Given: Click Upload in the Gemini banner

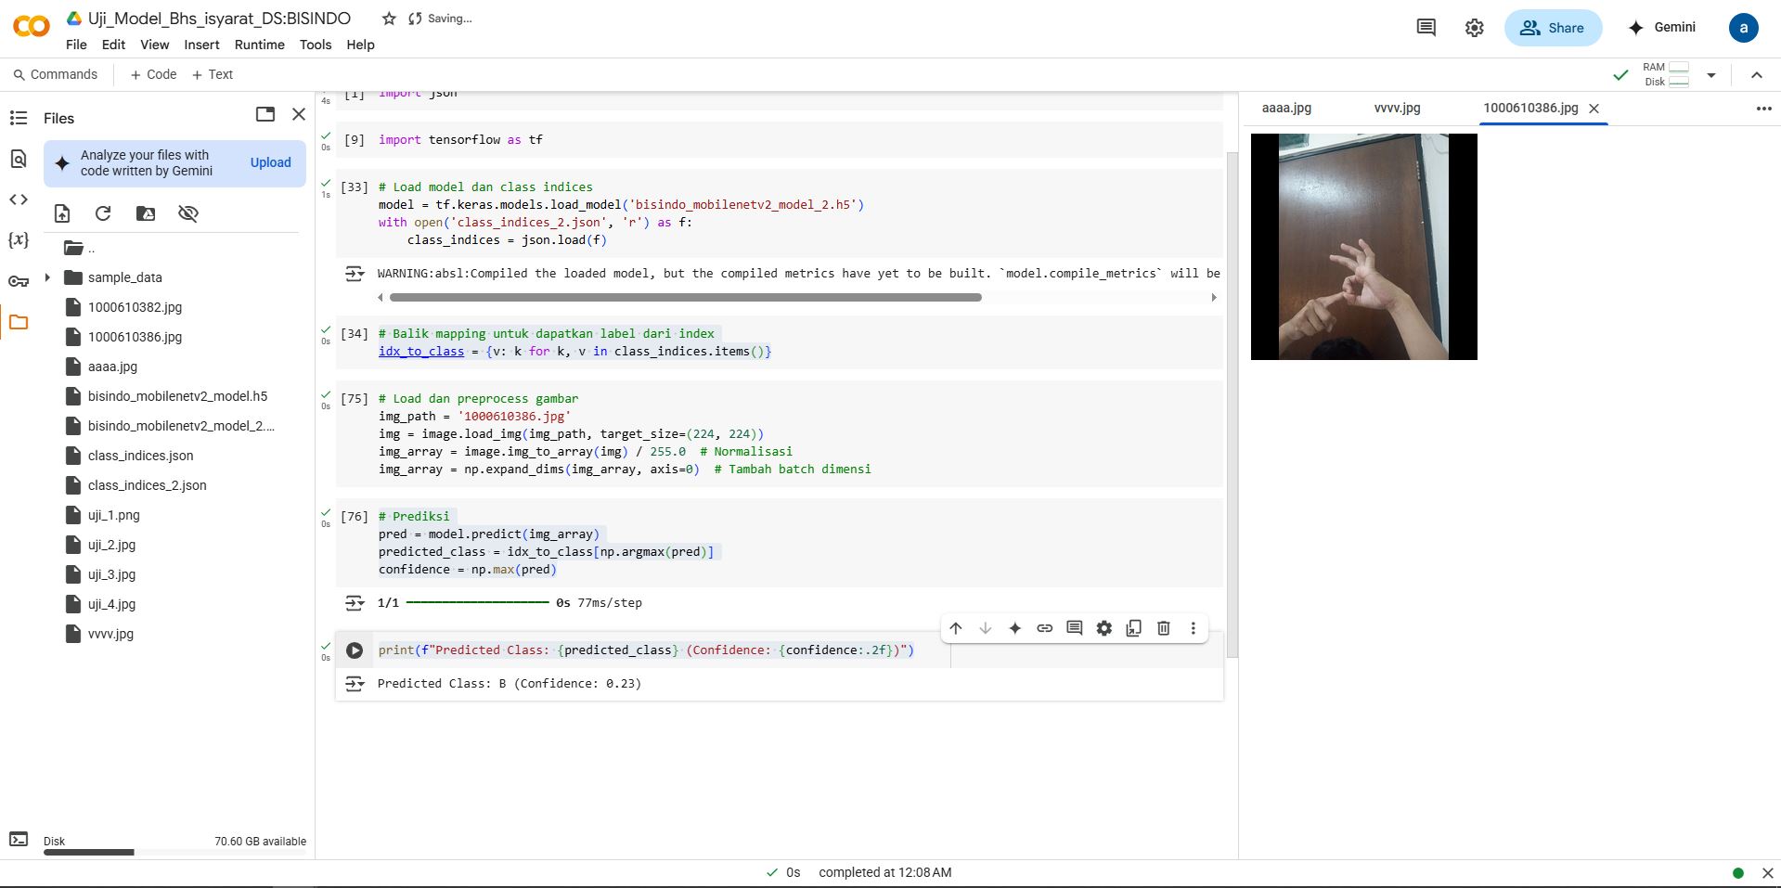Looking at the screenshot, I should (x=270, y=162).
